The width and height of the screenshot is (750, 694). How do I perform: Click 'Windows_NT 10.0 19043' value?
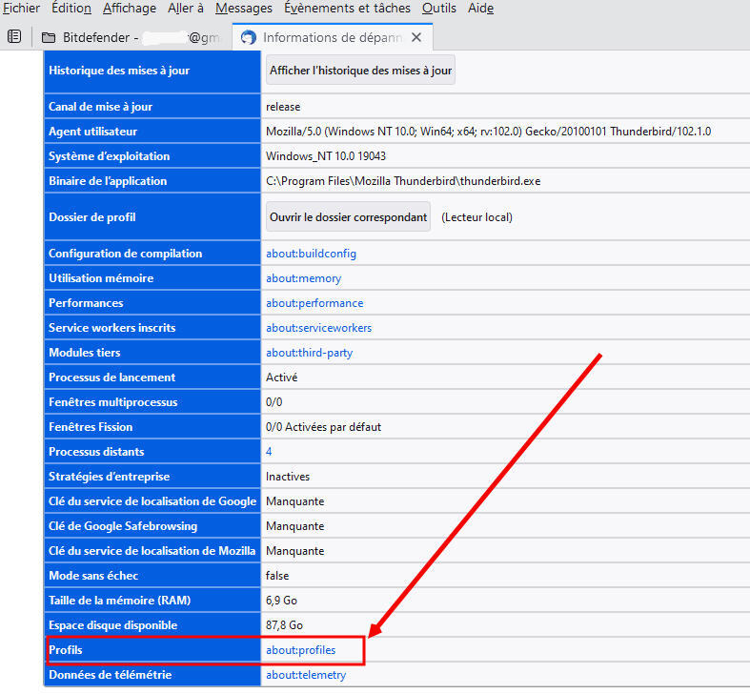[x=326, y=156]
